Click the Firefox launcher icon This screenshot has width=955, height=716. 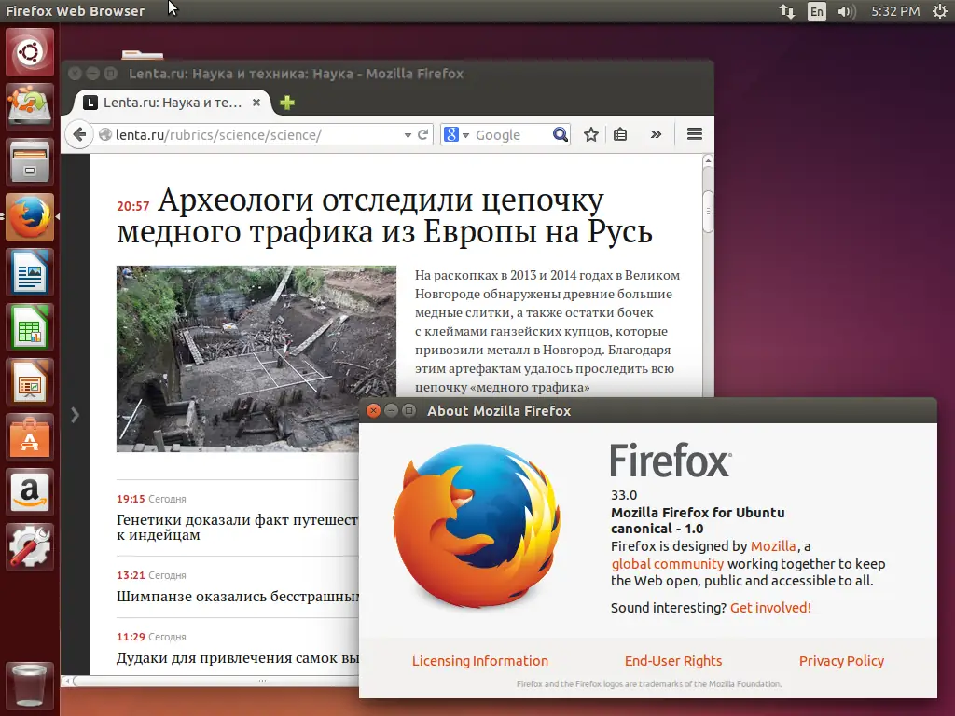tap(29, 216)
